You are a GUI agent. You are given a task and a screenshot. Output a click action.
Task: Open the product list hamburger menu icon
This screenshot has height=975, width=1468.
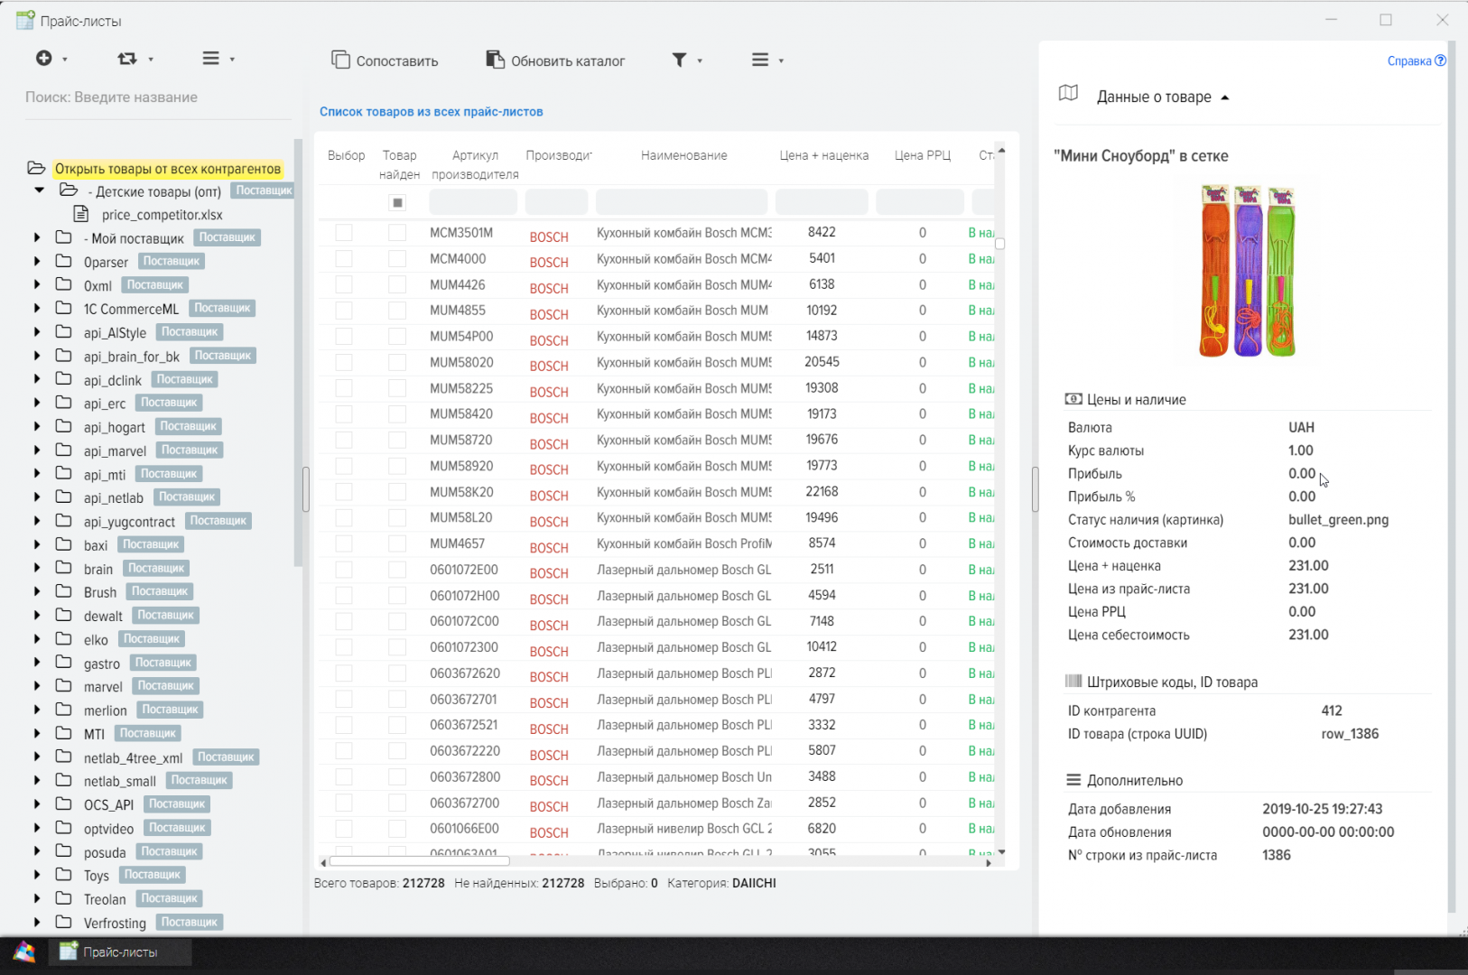click(x=760, y=60)
